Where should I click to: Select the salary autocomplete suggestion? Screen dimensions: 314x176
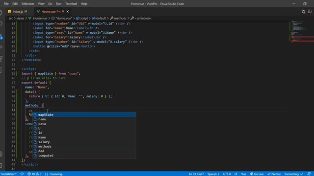tap(84, 142)
